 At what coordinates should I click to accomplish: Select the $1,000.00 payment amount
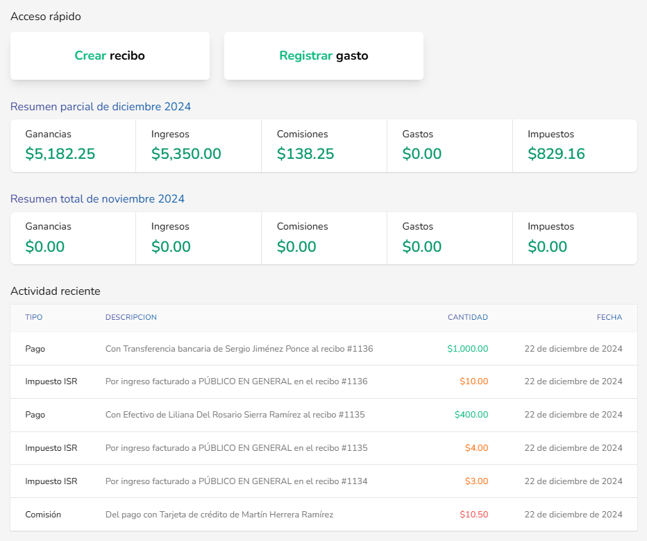(467, 349)
